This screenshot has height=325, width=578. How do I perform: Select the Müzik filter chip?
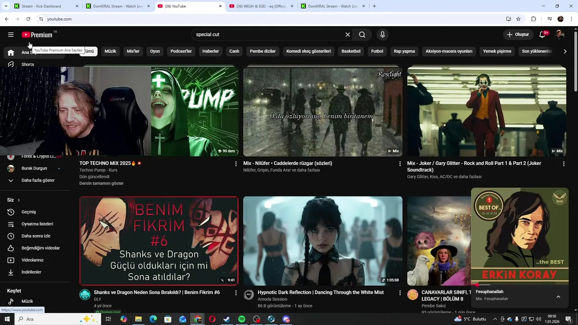(x=110, y=51)
